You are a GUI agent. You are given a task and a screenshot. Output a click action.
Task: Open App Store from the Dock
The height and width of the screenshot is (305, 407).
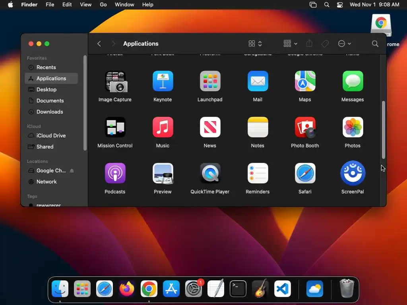pyautogui.click(x=171, y=289)
